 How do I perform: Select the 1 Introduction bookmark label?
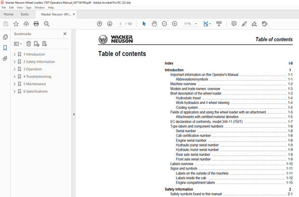point(34,54)
